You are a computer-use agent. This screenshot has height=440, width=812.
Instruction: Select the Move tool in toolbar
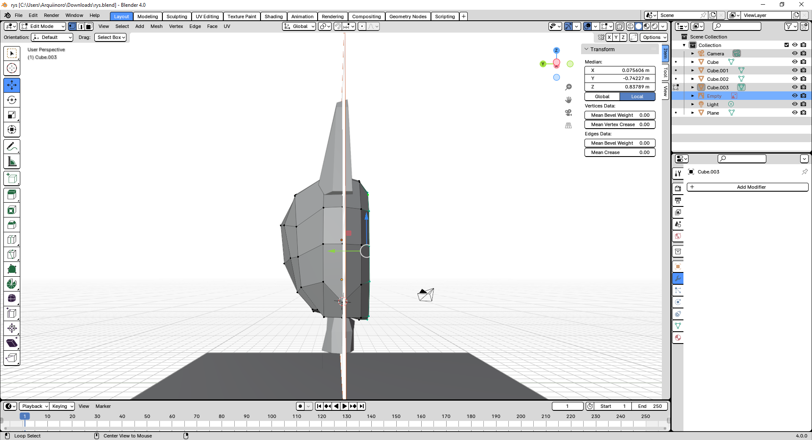point(12,85)
